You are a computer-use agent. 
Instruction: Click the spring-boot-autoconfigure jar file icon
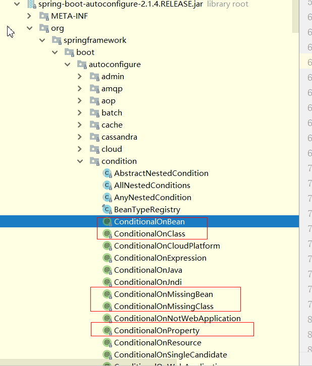[31, 4]
